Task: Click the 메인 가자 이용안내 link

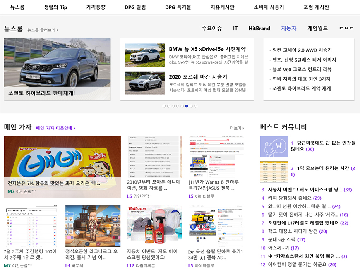Action: pyautogui.click(x=55, y=128)
